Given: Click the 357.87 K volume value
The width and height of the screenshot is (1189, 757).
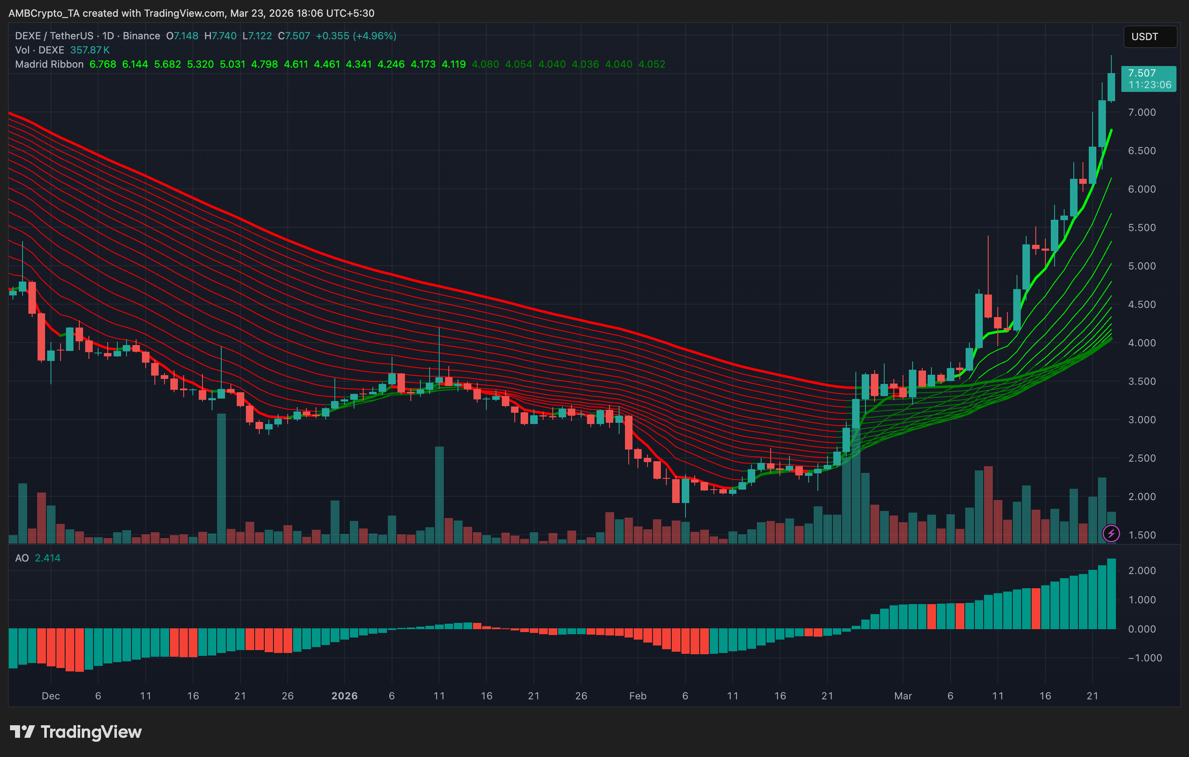Looking at the screenshot, I should [x=90, y=50].
